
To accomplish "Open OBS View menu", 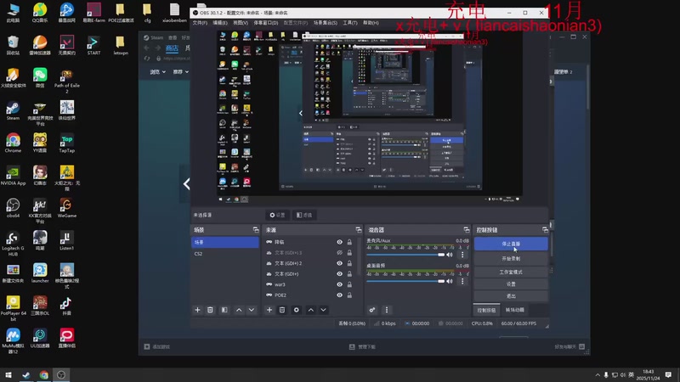I will (241, 23).
